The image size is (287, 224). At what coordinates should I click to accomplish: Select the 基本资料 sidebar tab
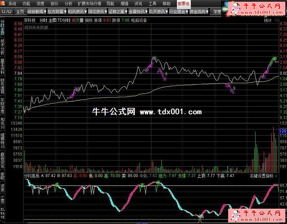click(x=2, y=66)
